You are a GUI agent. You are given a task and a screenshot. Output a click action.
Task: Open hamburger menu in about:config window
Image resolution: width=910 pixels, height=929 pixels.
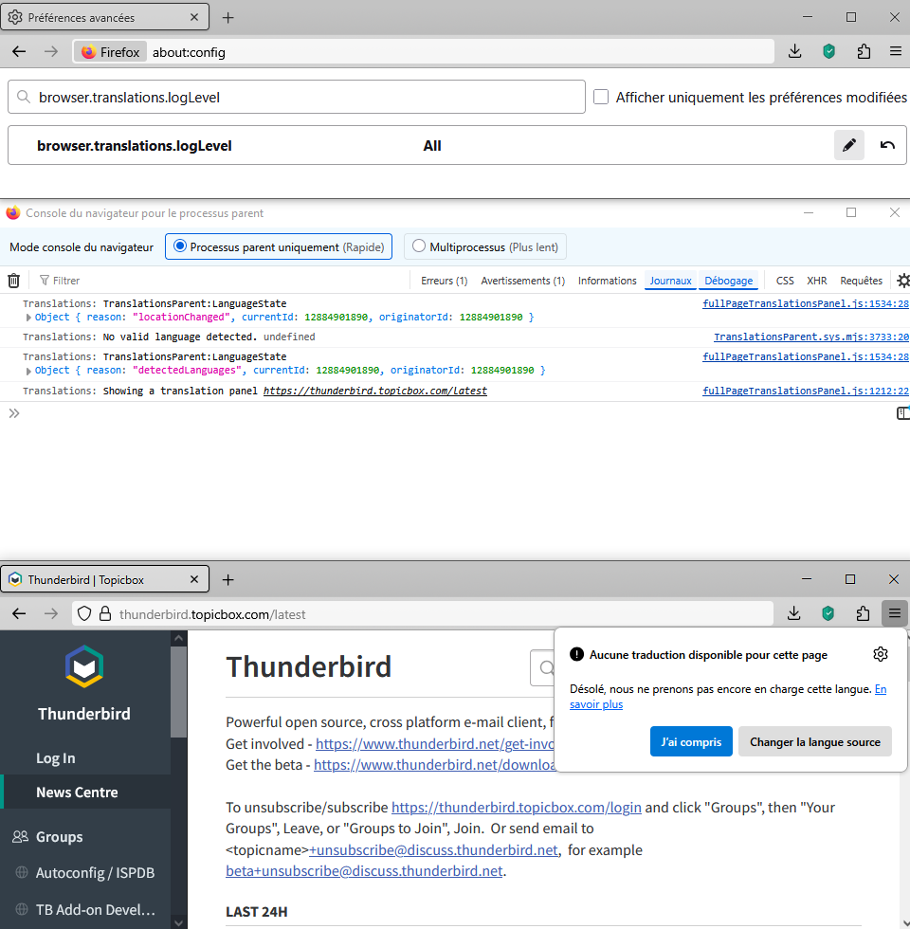point(895,51)
